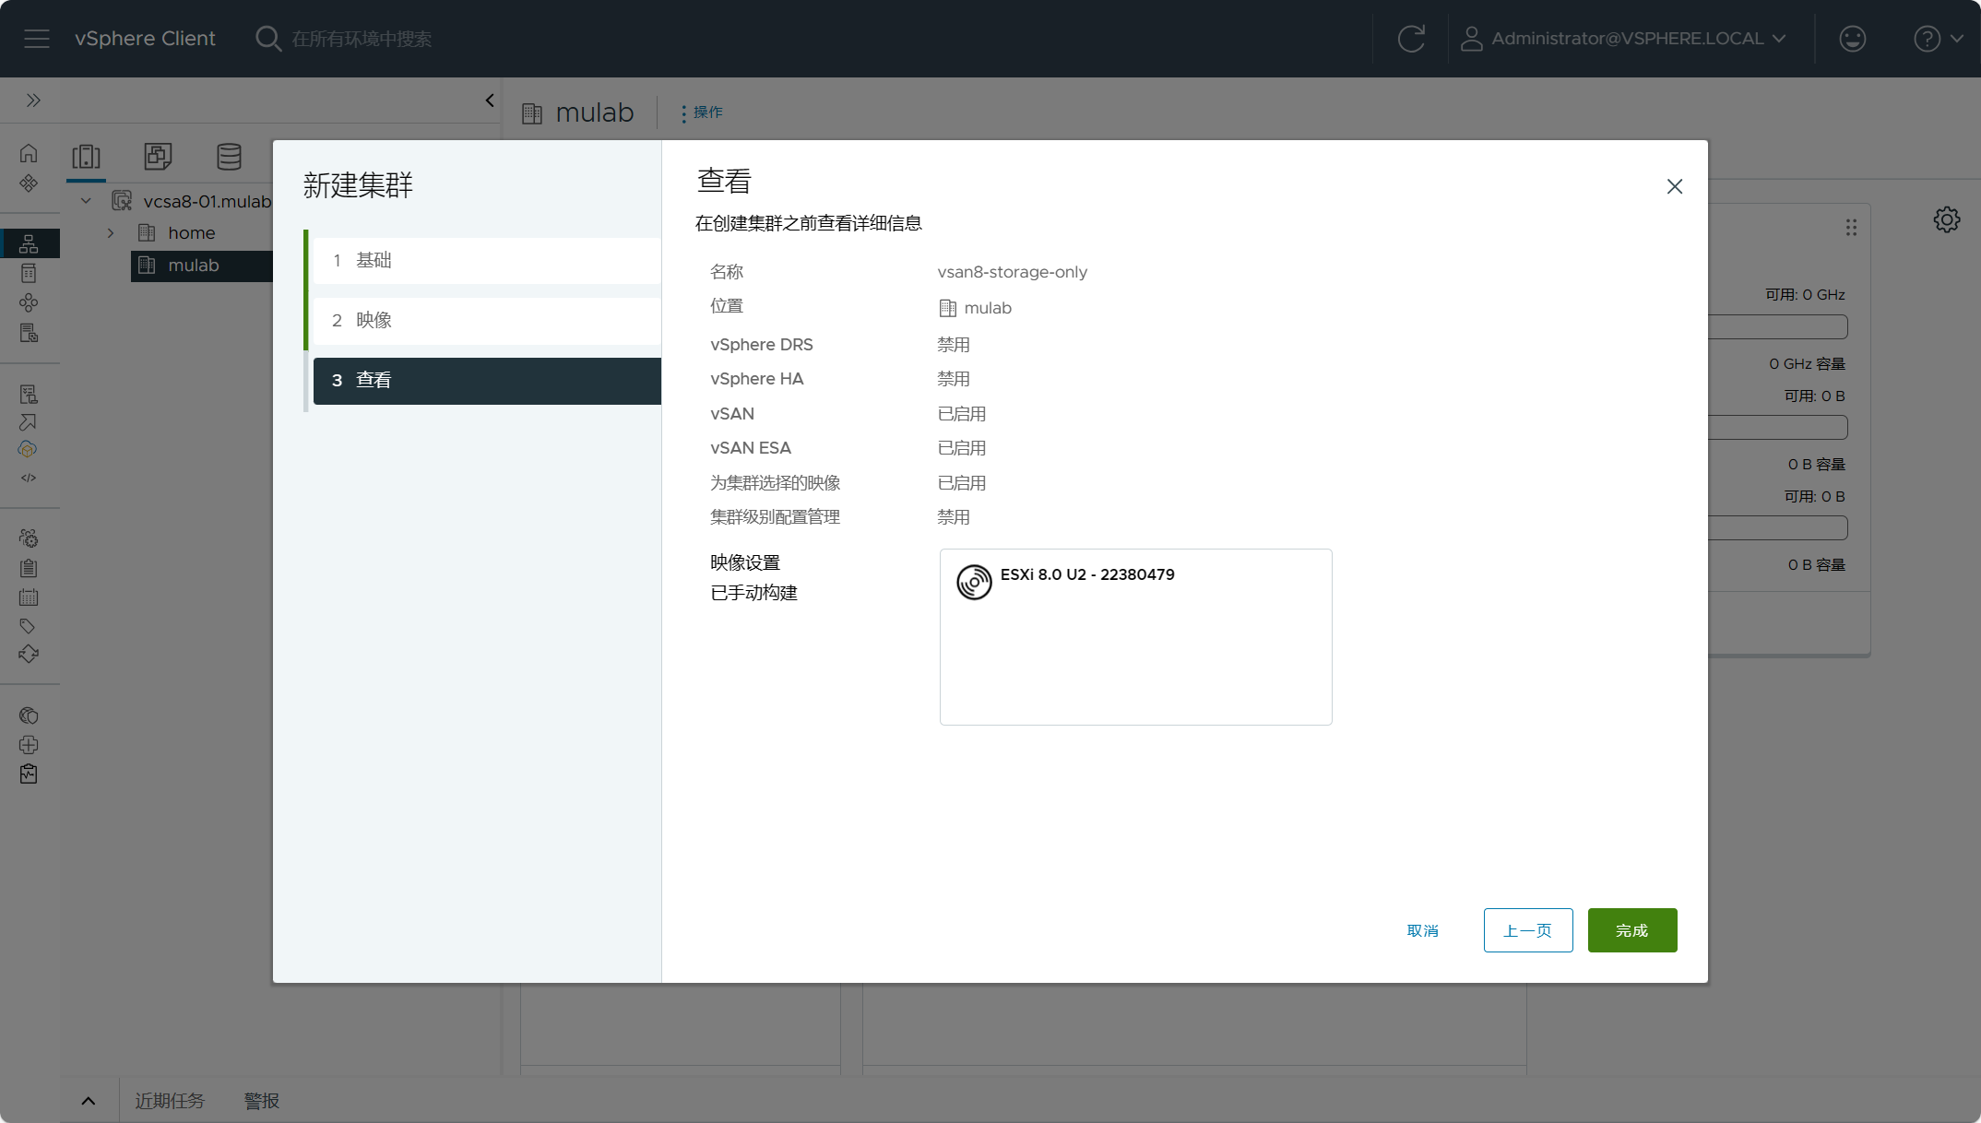Click the green 完成 finish button
This screenshot has width=1981, height=1123.
tap(1632, 930)
